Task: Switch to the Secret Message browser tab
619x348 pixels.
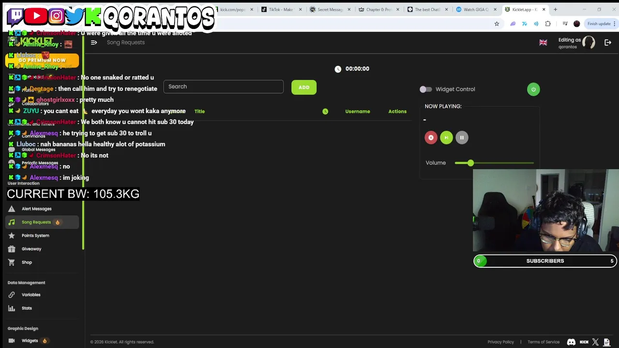Action: [x=330, y=10]
